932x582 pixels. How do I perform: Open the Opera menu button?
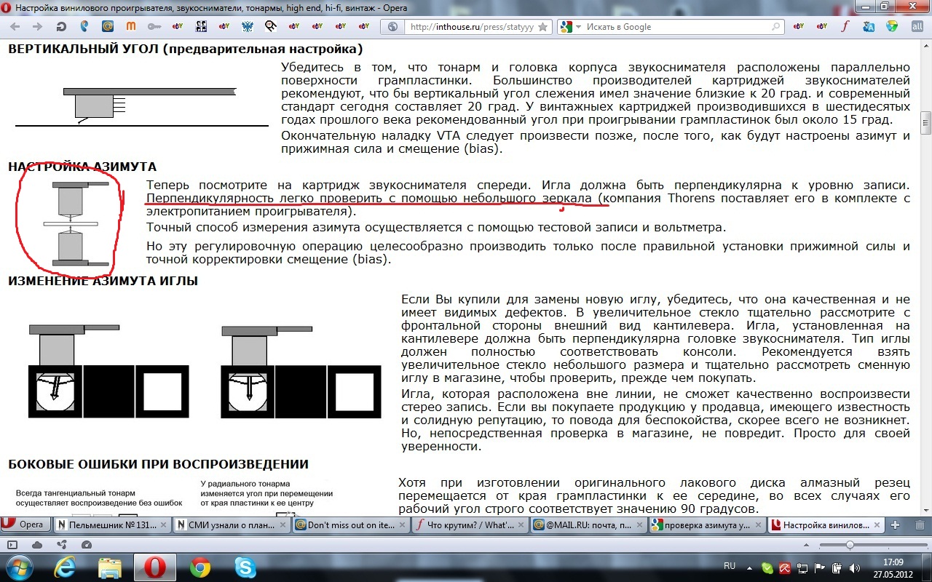(24, 525)
